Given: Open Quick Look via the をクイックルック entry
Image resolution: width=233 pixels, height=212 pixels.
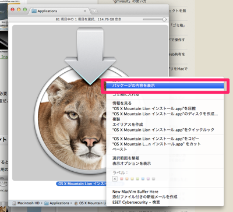Looking at the screenshot, I should (163, 129).
